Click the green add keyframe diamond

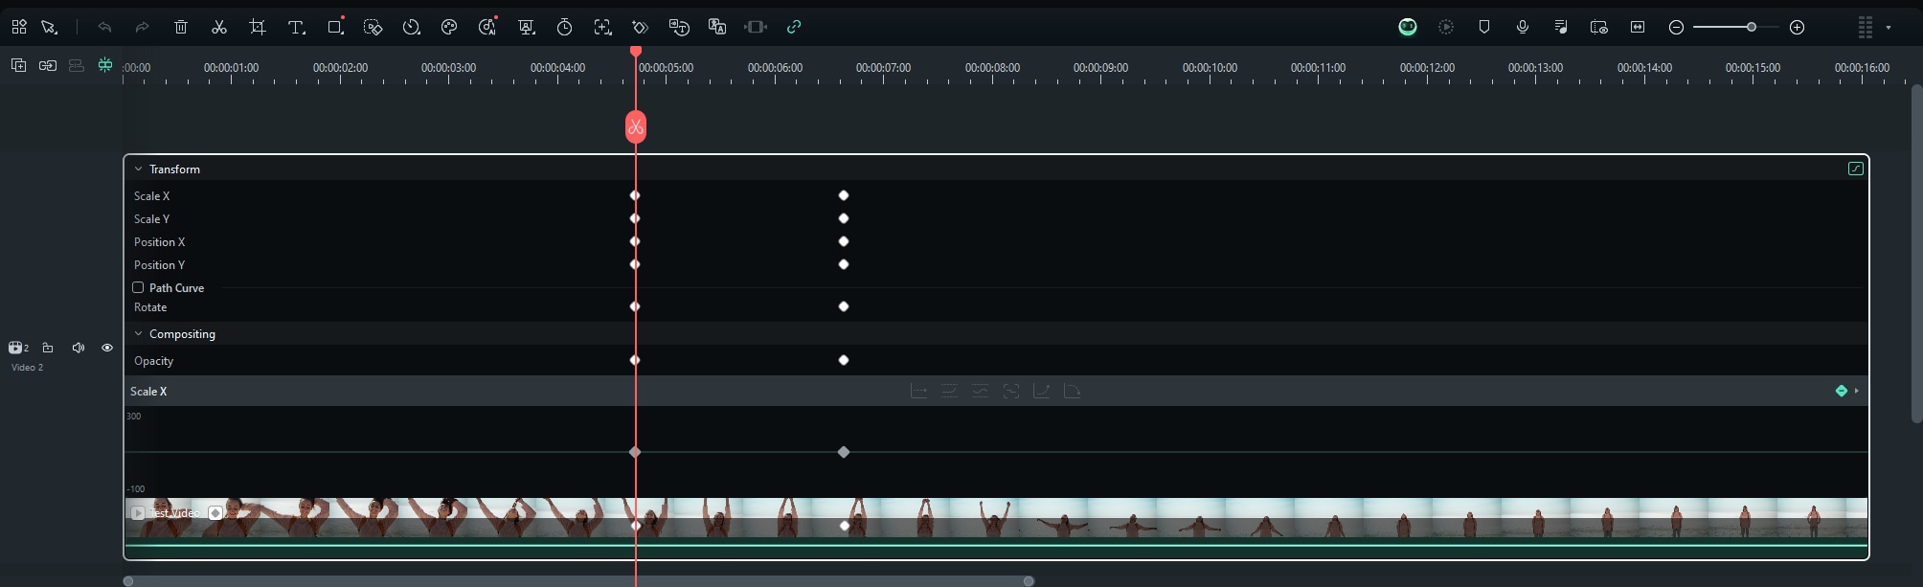[1841, 391]
